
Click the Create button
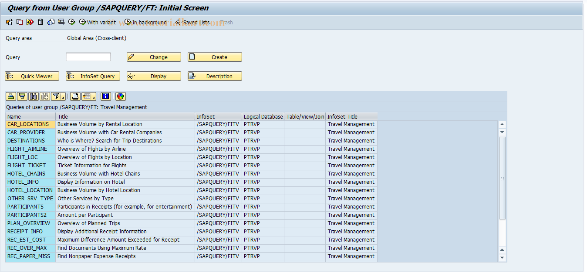tap(215, 57)
